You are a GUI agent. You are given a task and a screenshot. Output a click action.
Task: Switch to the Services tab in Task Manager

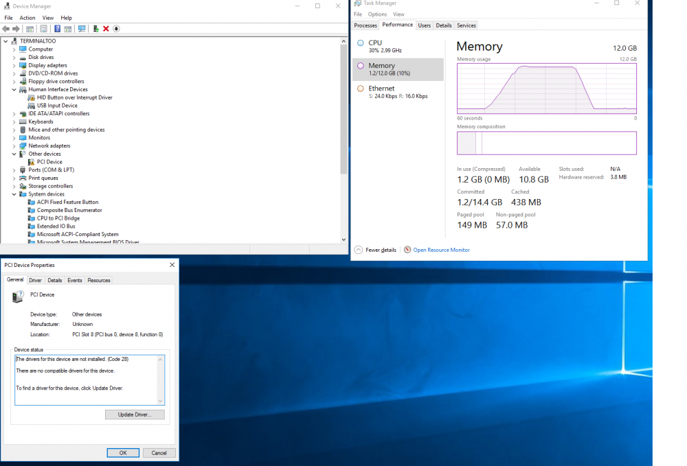pos(466,25)
